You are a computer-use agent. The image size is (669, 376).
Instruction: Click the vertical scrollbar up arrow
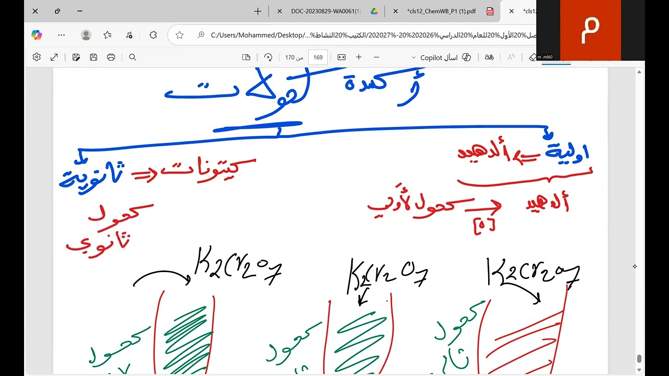639,72
